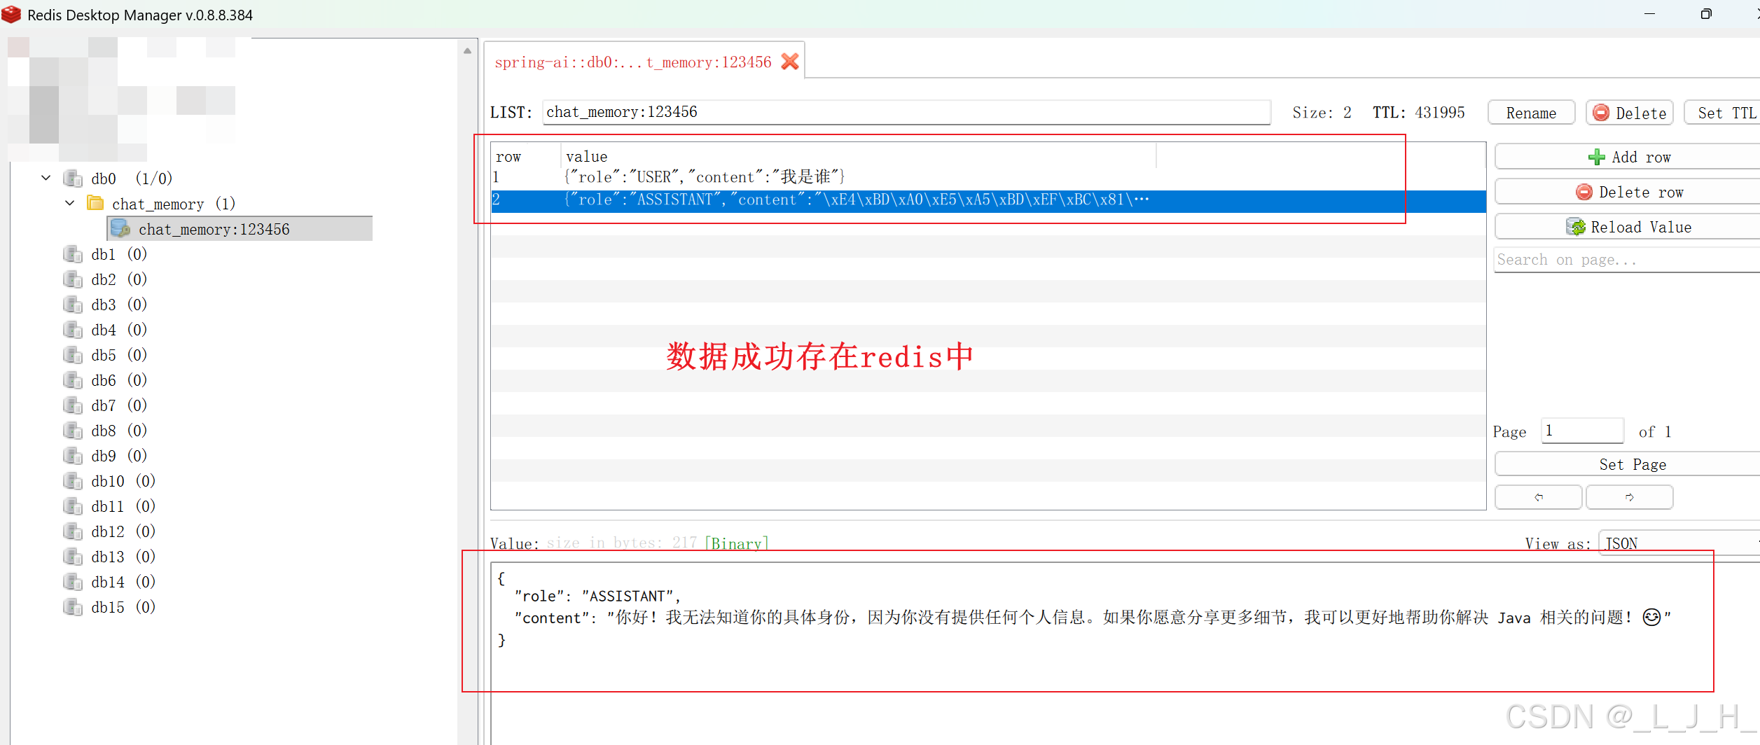Click the db14 database icon

pos(73,581)
